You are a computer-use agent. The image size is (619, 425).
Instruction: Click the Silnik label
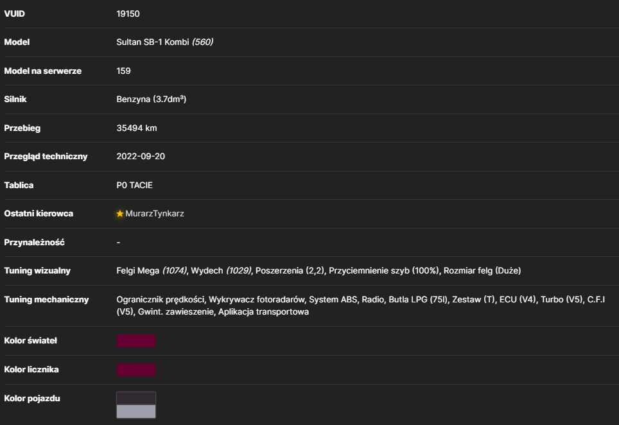[15, 99]
